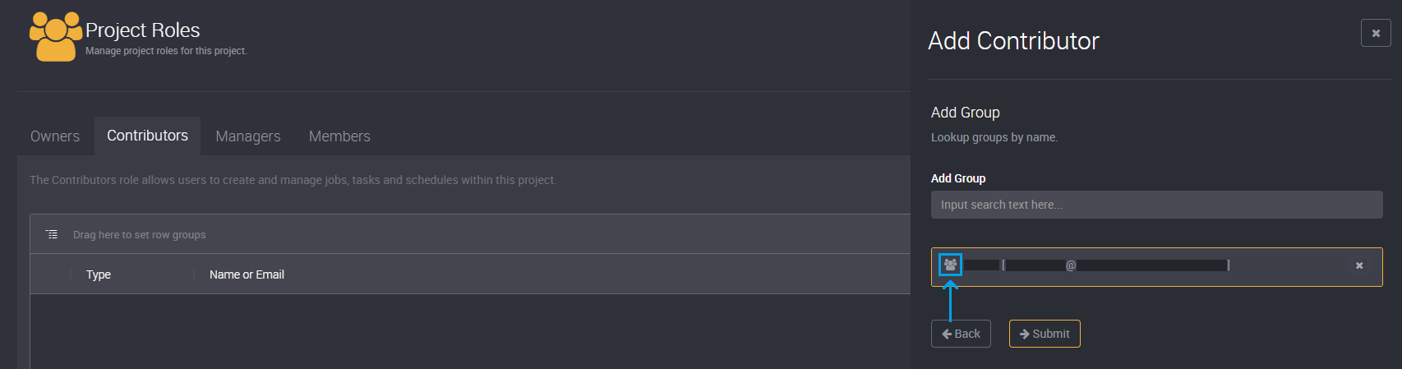Click the orange Project Roles people icon

tap(56, 36)
